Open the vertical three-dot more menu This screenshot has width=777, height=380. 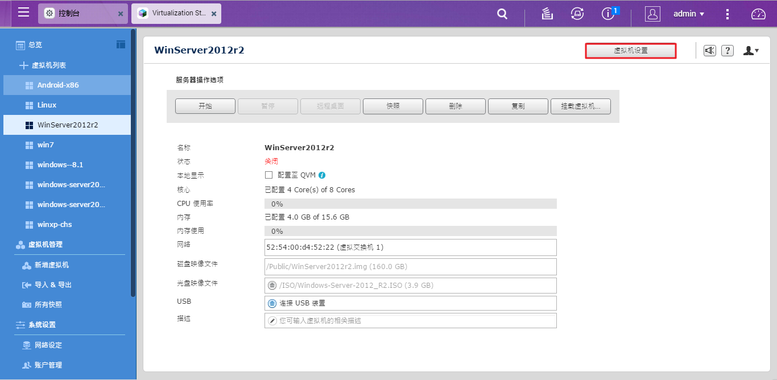point(728,14)
